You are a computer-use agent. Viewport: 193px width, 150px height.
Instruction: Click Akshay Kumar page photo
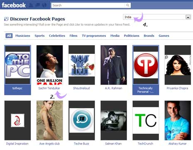click(178, 121)
